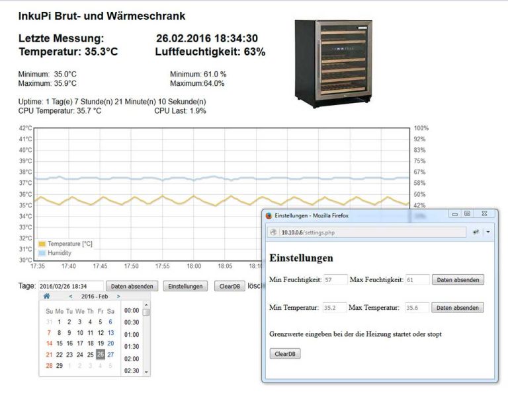Click ClearDB button on main page
Screen dimensions: 508x393
(x=230, y=286)
